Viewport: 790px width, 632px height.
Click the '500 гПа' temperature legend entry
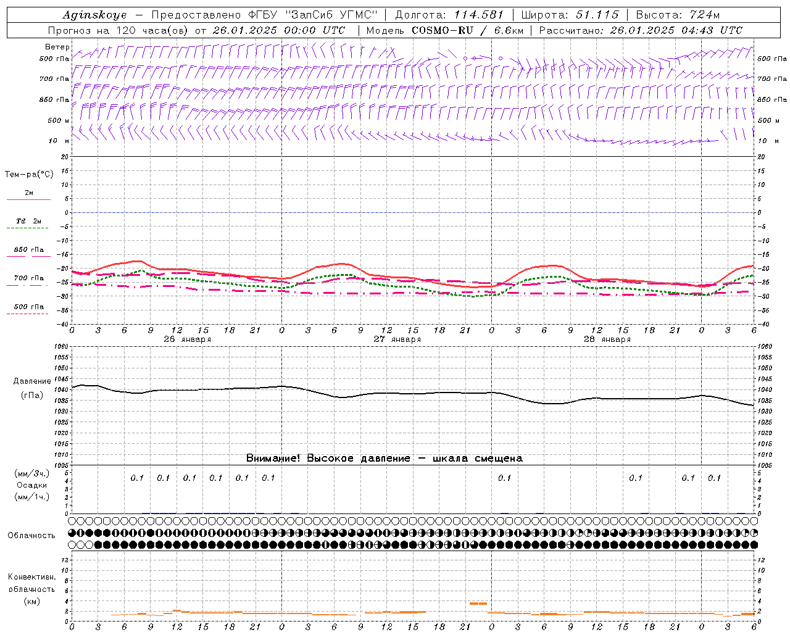tap(29, 307)
